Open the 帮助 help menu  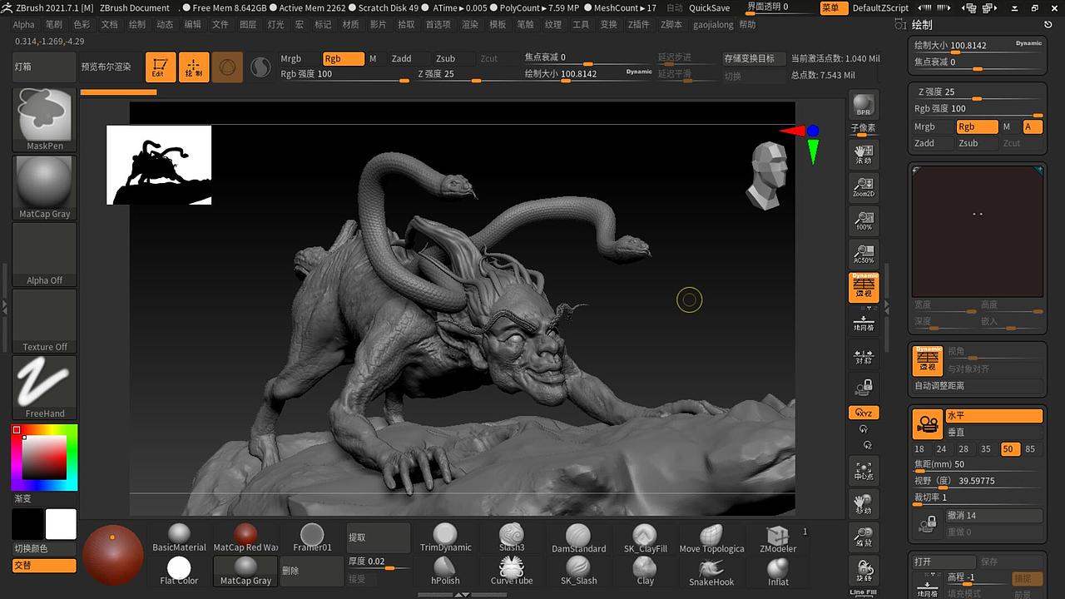point(748,25)
